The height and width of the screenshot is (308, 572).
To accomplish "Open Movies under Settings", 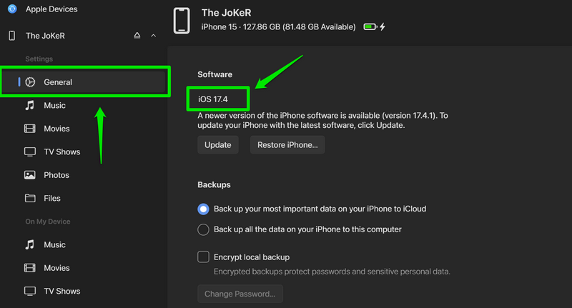I will click(56, 129).
